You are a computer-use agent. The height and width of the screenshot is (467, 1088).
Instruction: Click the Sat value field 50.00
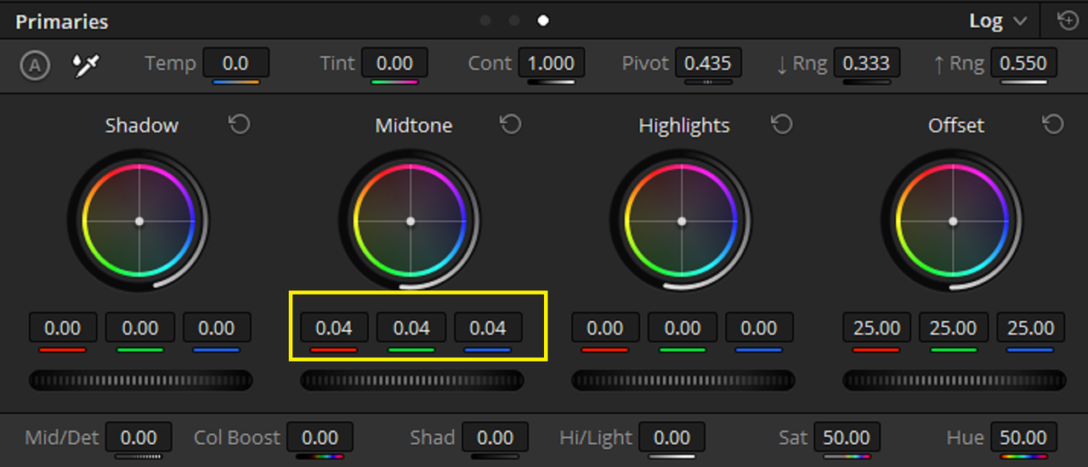tap(847, 438)
